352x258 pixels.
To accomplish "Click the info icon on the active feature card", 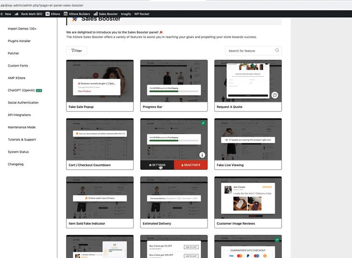I will [202, 155].
